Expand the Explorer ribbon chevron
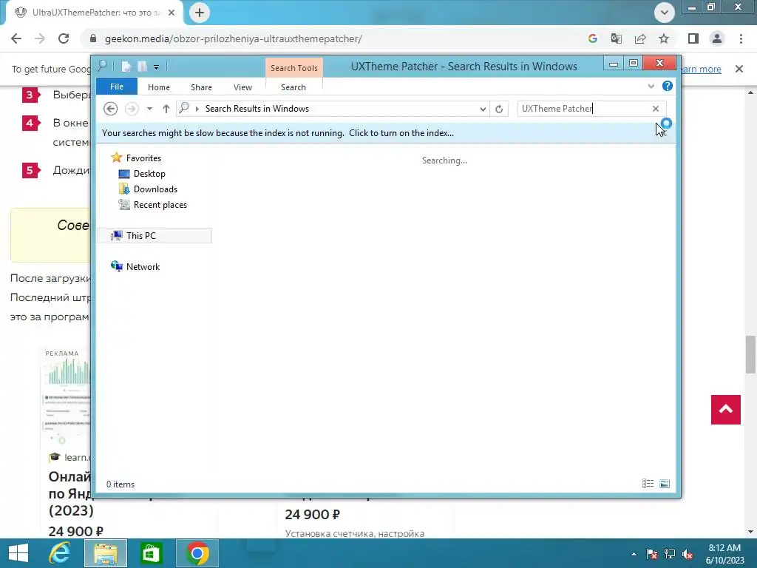 click(x=651, y=86)
